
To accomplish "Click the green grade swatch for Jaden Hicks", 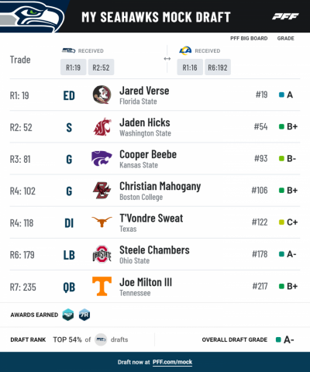I will tap(281, 126).
